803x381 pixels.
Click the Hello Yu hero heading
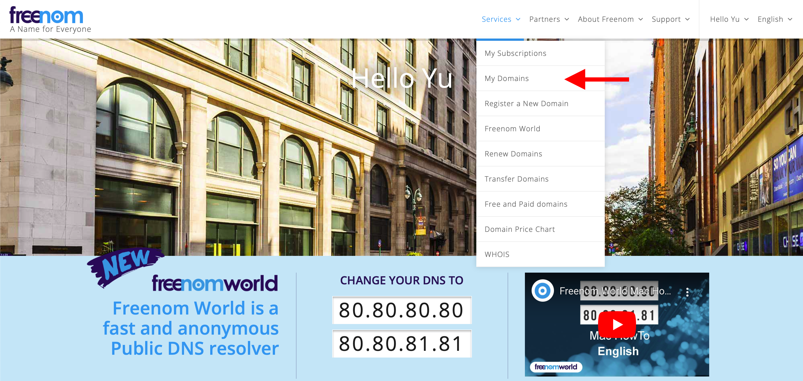(x=401, y=78)
